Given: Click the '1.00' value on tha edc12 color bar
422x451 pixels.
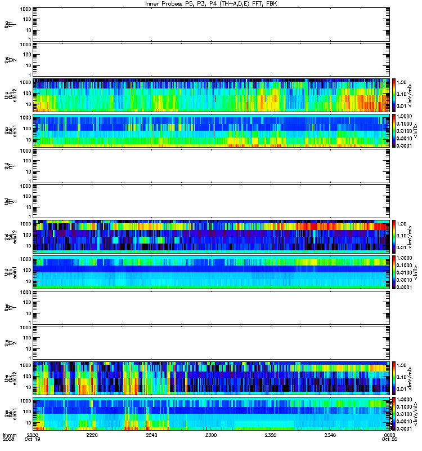Looking at the screenshot, I should [402, 82].
